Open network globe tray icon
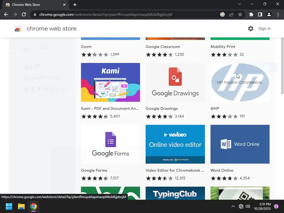Viewport: 284px width, 213px height. click(x=241, y=206)
